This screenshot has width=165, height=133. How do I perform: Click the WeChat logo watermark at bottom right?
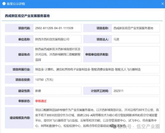(x=114, y=126)
